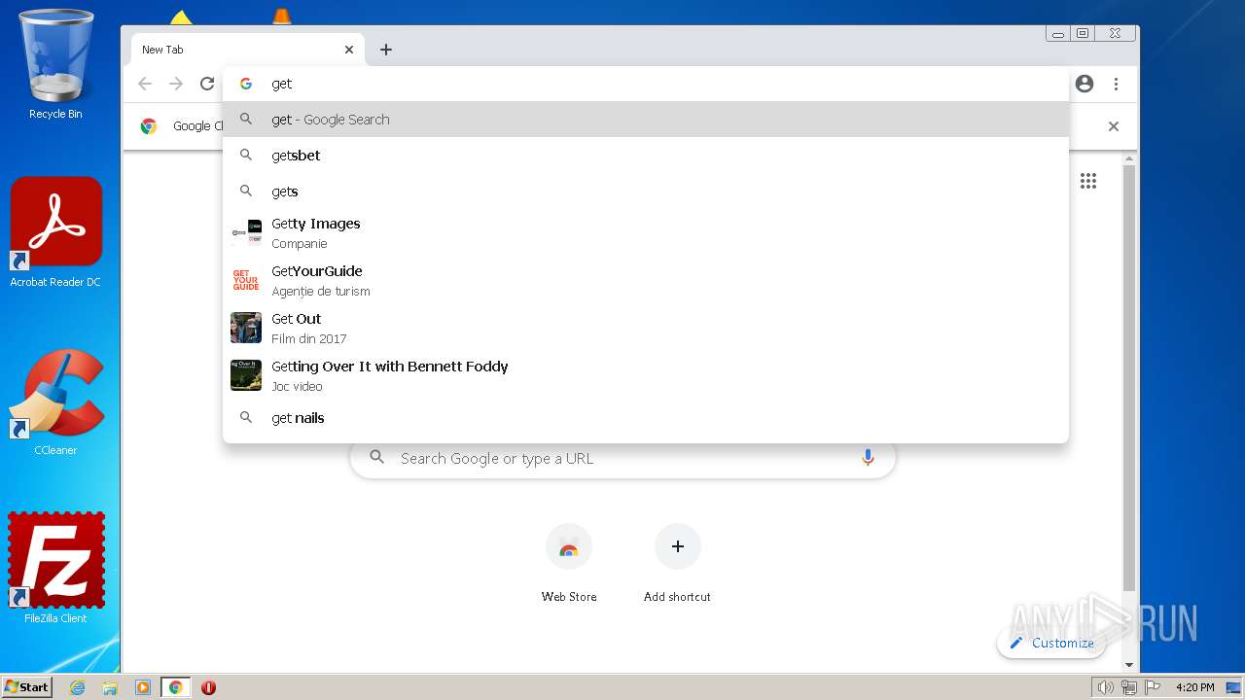1245x700 pixels.
Task: Select Getty Images suggestion
Action: coord(646,233)
